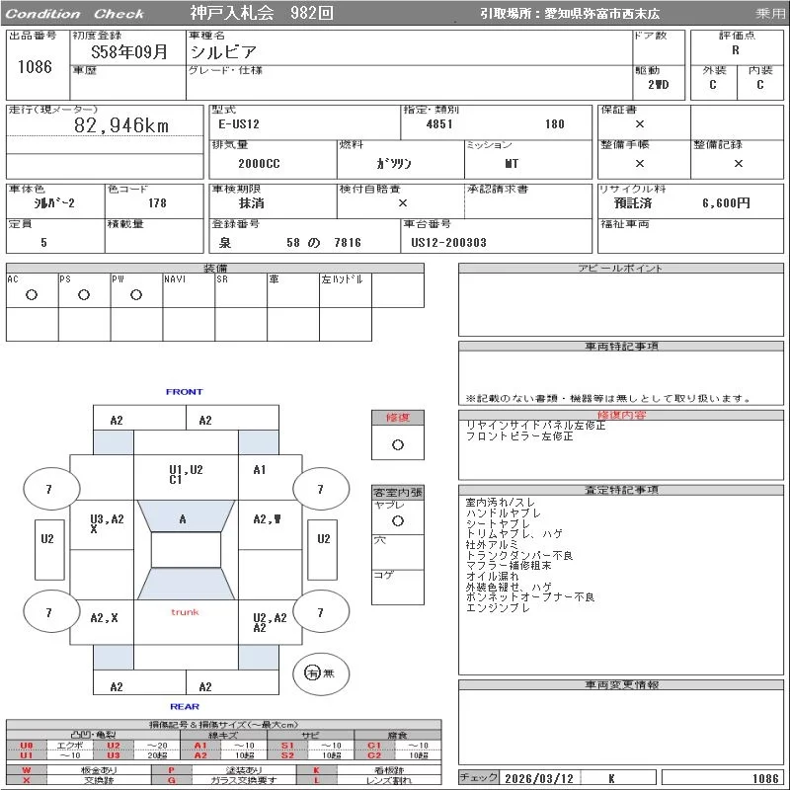This screenshot has width=790, height=790.
Task: Click the left side U2 sill rectangle
Action: pyautogui.click(x=47, y=539)
